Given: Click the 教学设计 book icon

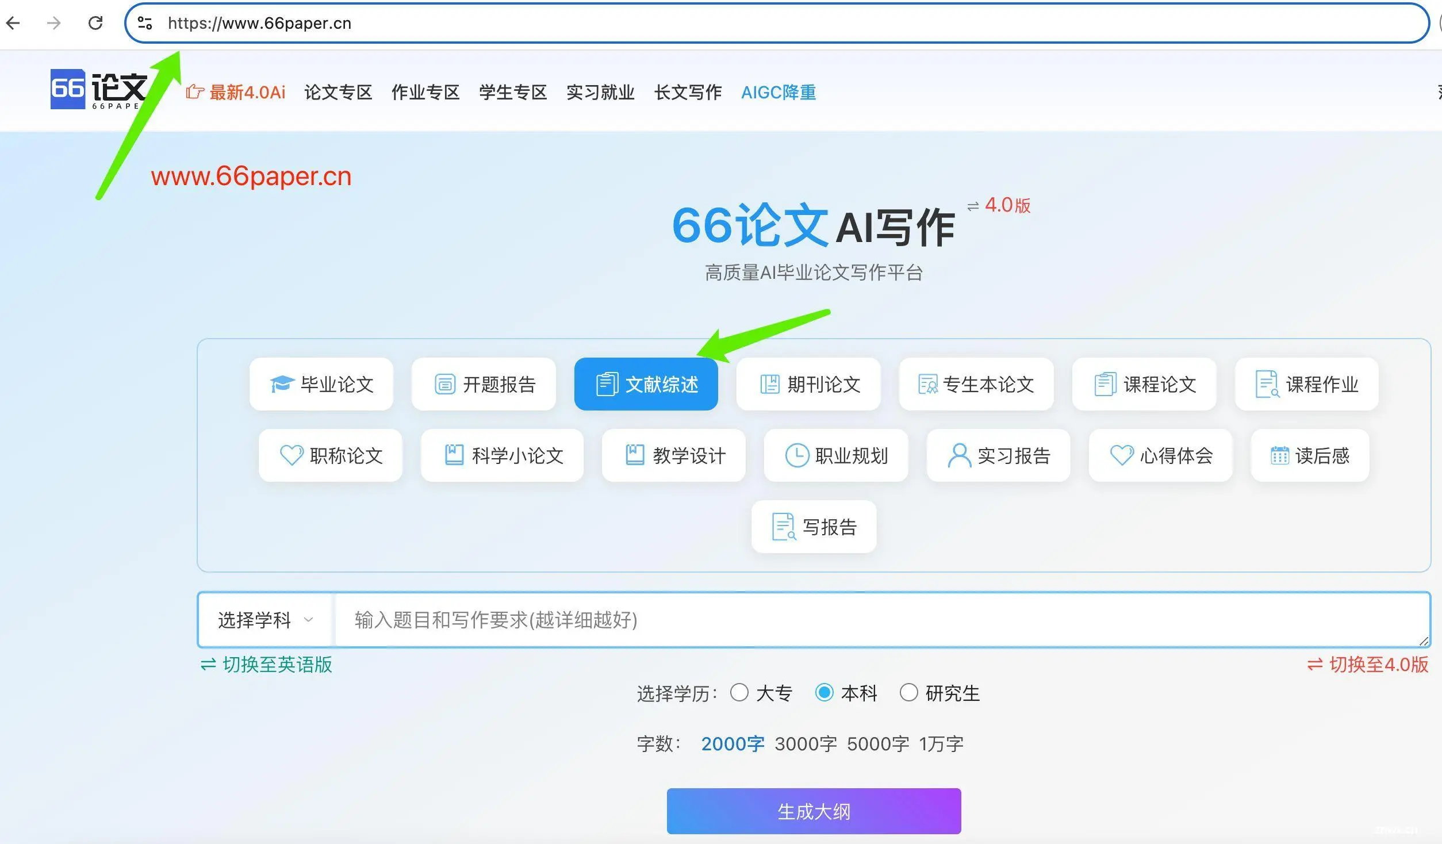Looking at the screenshot, I should pyautogui.click(x=635, y=455).
